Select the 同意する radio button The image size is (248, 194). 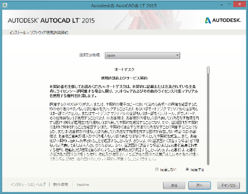[x=187, y=169]
